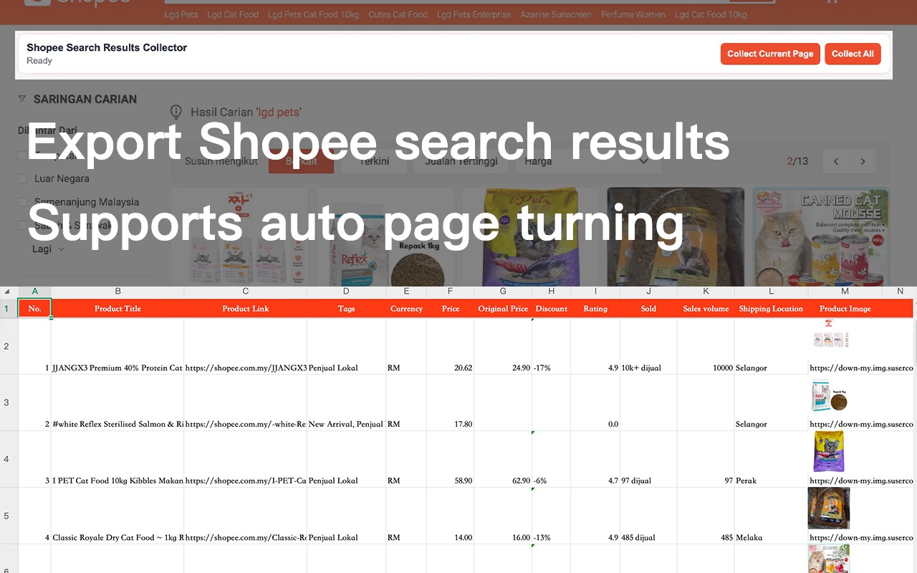Go to the next results page arrow
This screenshot has height=573, width=917.
[863, 161]
